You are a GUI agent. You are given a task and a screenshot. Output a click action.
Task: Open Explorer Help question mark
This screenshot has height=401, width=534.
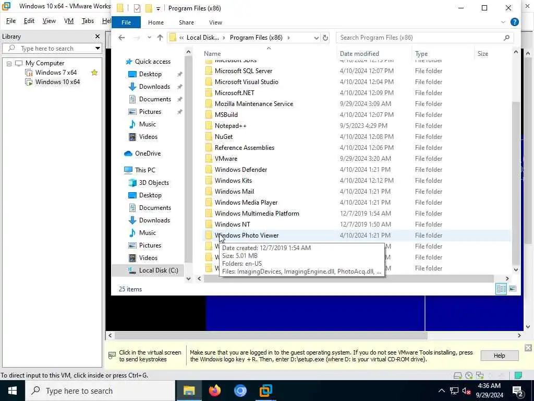pos(515,22)
